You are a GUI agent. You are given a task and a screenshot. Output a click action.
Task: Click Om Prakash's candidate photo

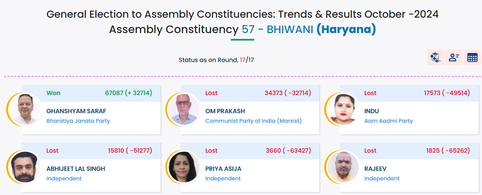pos(184,110)
